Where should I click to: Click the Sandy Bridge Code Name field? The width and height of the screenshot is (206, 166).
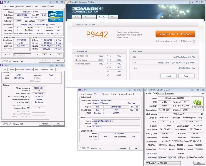(x=22, y=15)
